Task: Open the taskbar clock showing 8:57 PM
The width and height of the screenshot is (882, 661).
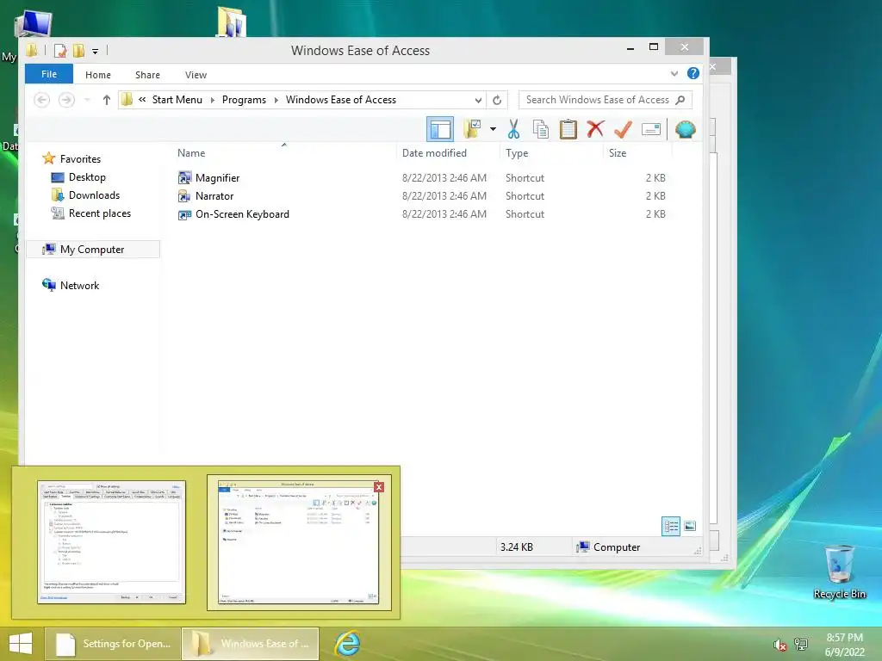Action: 844,644
